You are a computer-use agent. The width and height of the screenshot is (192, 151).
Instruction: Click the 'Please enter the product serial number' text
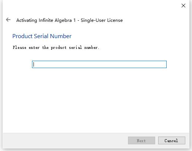(56, 47)
